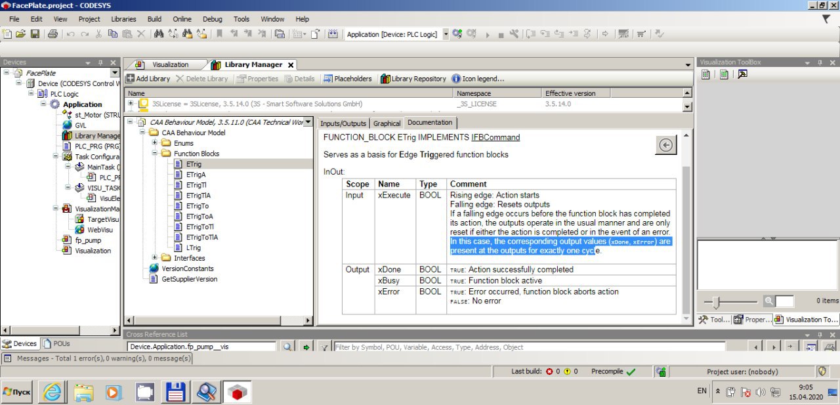Switch to the POUs panel tab
The width and height of the screenshot is (840, 405).
pyautogui.click(x=56, y=343)
